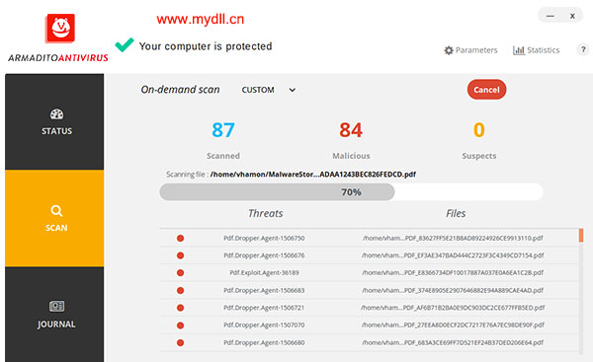Click red dot for Pdf.Dropper.Agent-1506750
This screenshot has width=593, height=362.
[x=181, y=238]
